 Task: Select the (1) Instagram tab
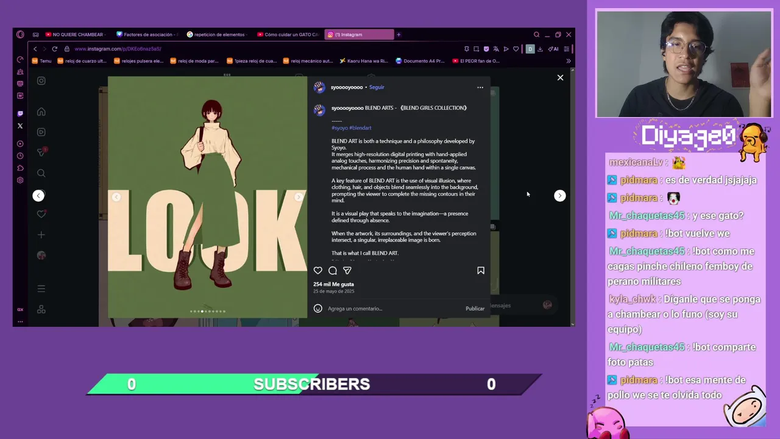point(359,35)
